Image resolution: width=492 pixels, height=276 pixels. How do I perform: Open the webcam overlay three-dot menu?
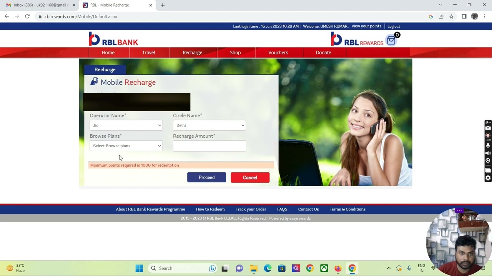point(459,210)
